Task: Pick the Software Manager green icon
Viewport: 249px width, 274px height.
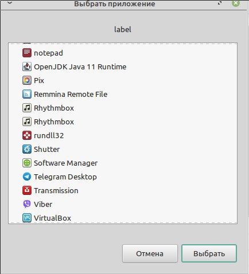Action: coord(27,163)
